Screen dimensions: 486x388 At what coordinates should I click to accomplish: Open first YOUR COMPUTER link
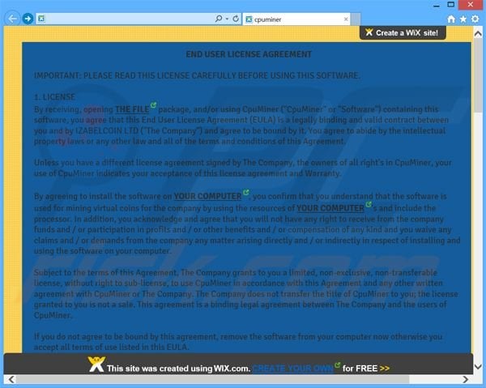click(207, 196)
